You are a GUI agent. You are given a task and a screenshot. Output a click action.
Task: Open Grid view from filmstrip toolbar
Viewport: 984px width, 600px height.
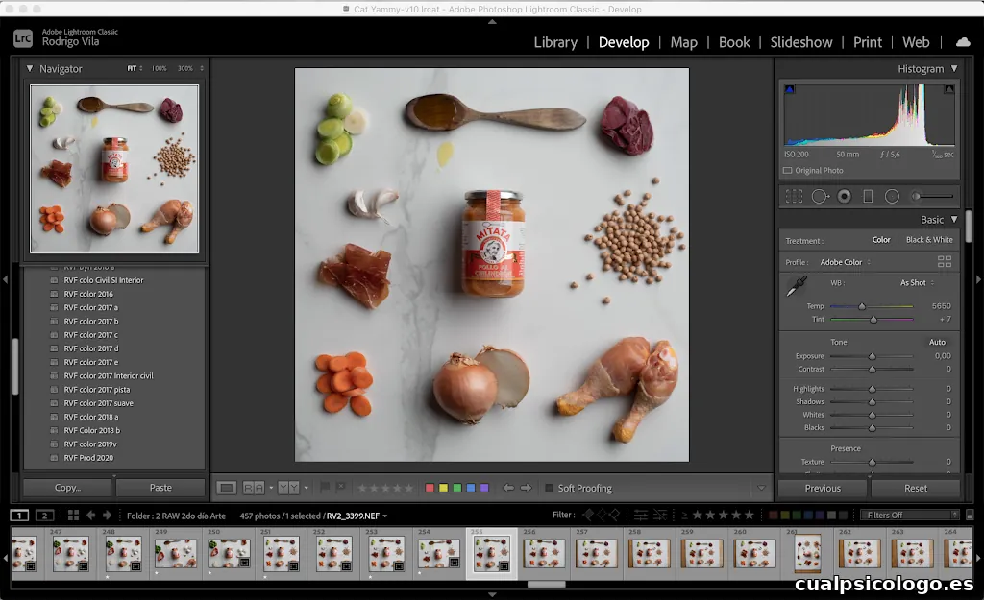click(x=71, y=516)
